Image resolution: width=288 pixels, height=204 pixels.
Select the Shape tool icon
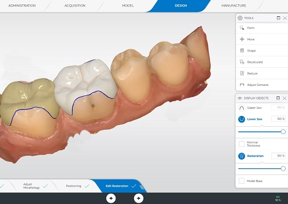pyautogui.click(x=242, y=50)
